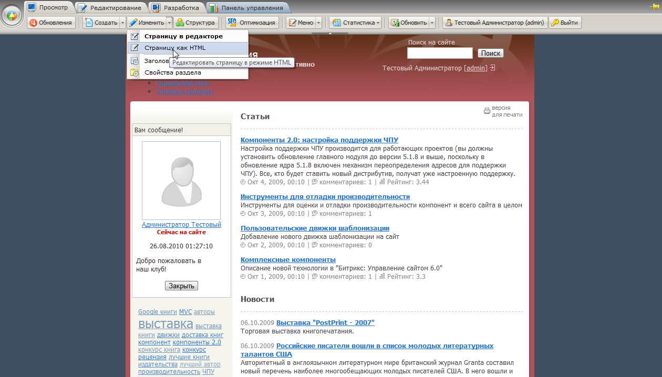Screen dimensions: 662x377
Task: Click the Поиск search button
Action: coord(491,53)
